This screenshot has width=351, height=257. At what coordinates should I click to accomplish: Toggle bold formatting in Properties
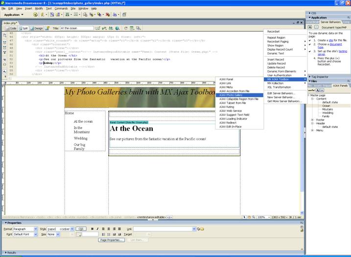click(x=92, y=229)
